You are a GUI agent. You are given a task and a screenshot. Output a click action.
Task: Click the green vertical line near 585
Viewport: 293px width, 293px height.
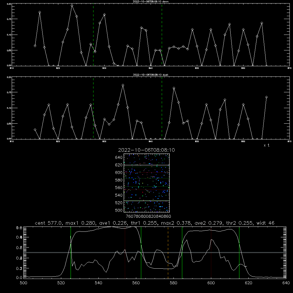click(x=182, y=252)
